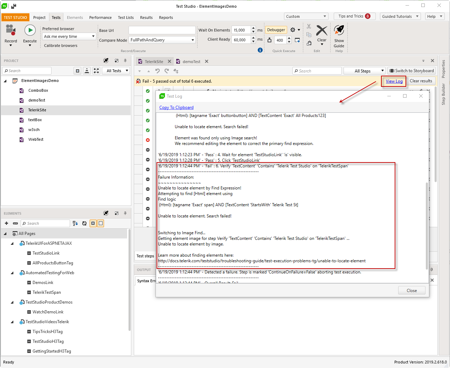Float the Project panel with pop-out icon

click(117, 61)
